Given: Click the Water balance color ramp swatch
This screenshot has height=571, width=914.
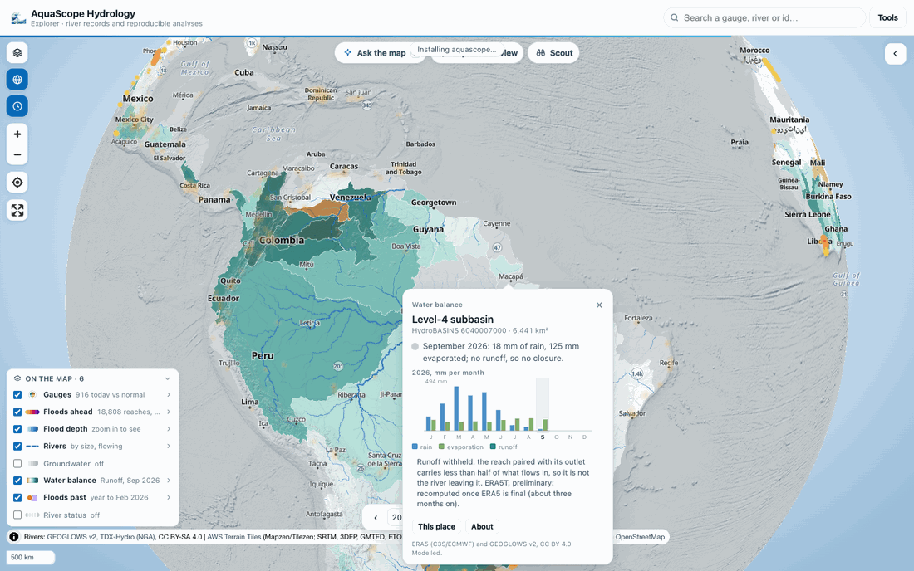Looking at the screenshot, I should point(32,481).
